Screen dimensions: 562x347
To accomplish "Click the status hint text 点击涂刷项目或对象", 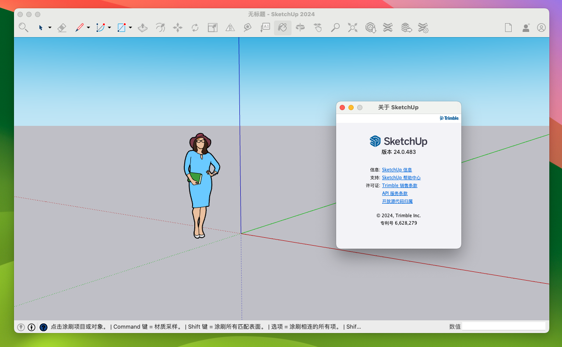I will coord(79,326).
